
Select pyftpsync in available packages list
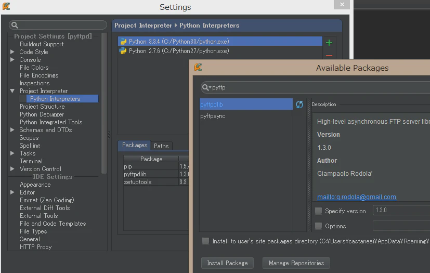(246, 116)
